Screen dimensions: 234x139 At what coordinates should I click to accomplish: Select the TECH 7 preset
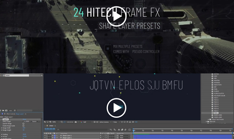[216, 111]
